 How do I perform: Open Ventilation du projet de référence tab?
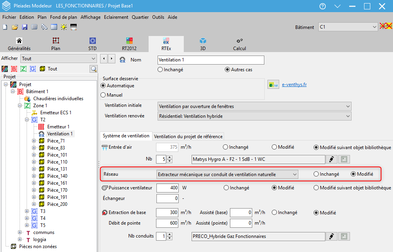point(188,136)
